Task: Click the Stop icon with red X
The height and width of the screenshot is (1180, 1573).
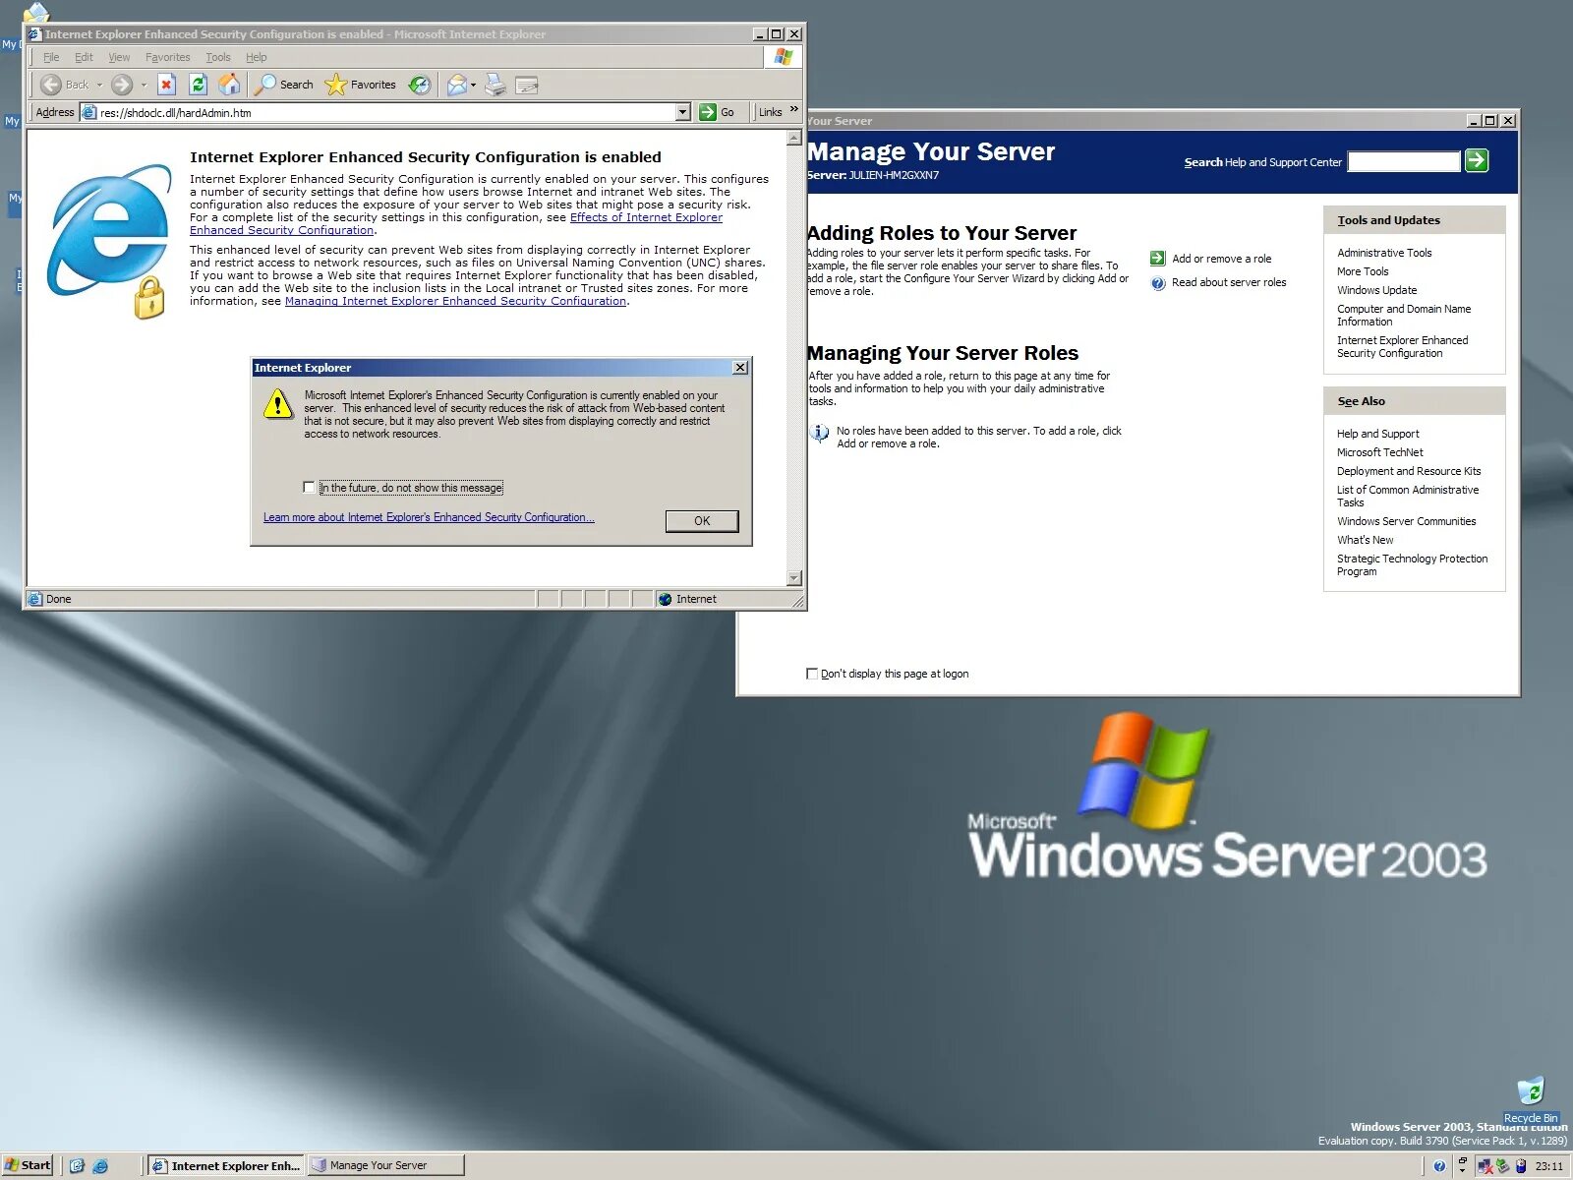Action: click(166, 85)
